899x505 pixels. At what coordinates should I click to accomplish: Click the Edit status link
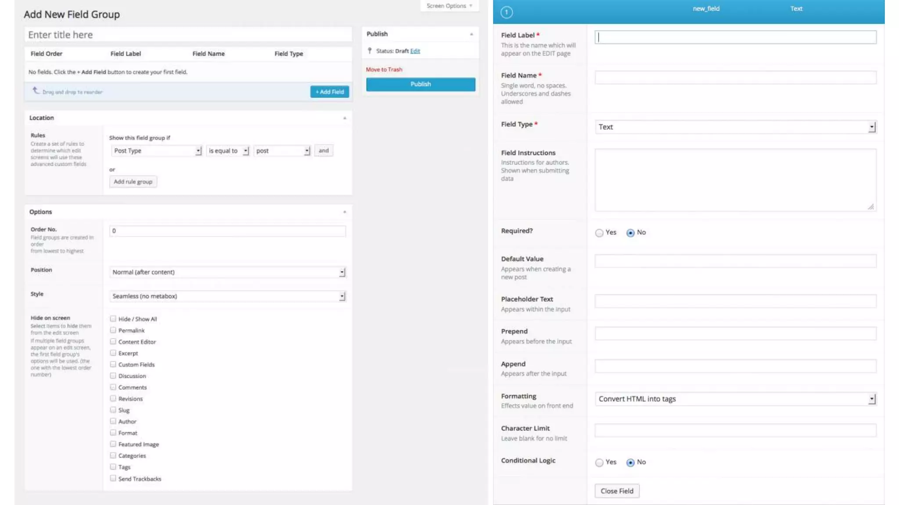point(415,51)
